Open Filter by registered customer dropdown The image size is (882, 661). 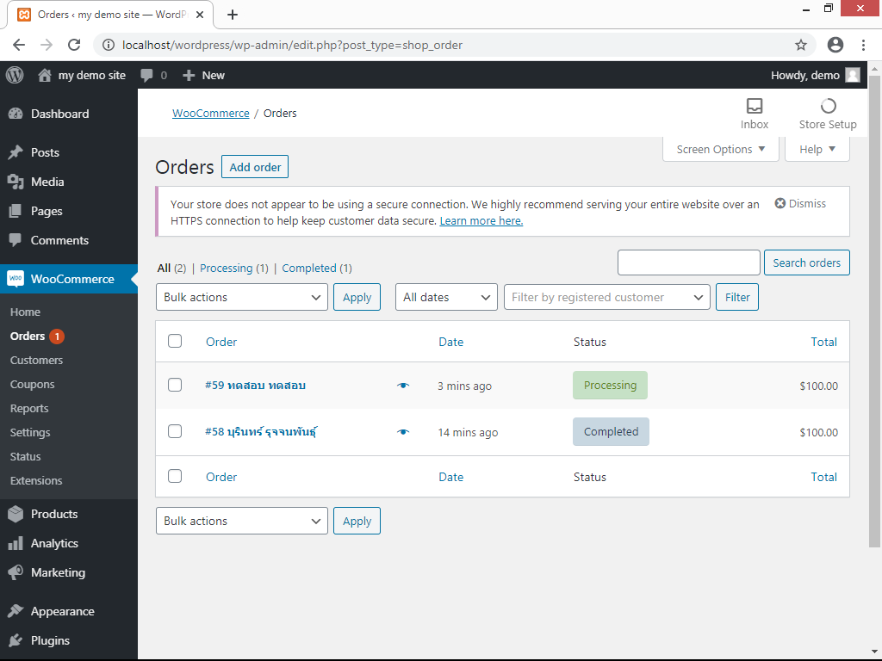(607, 297)
